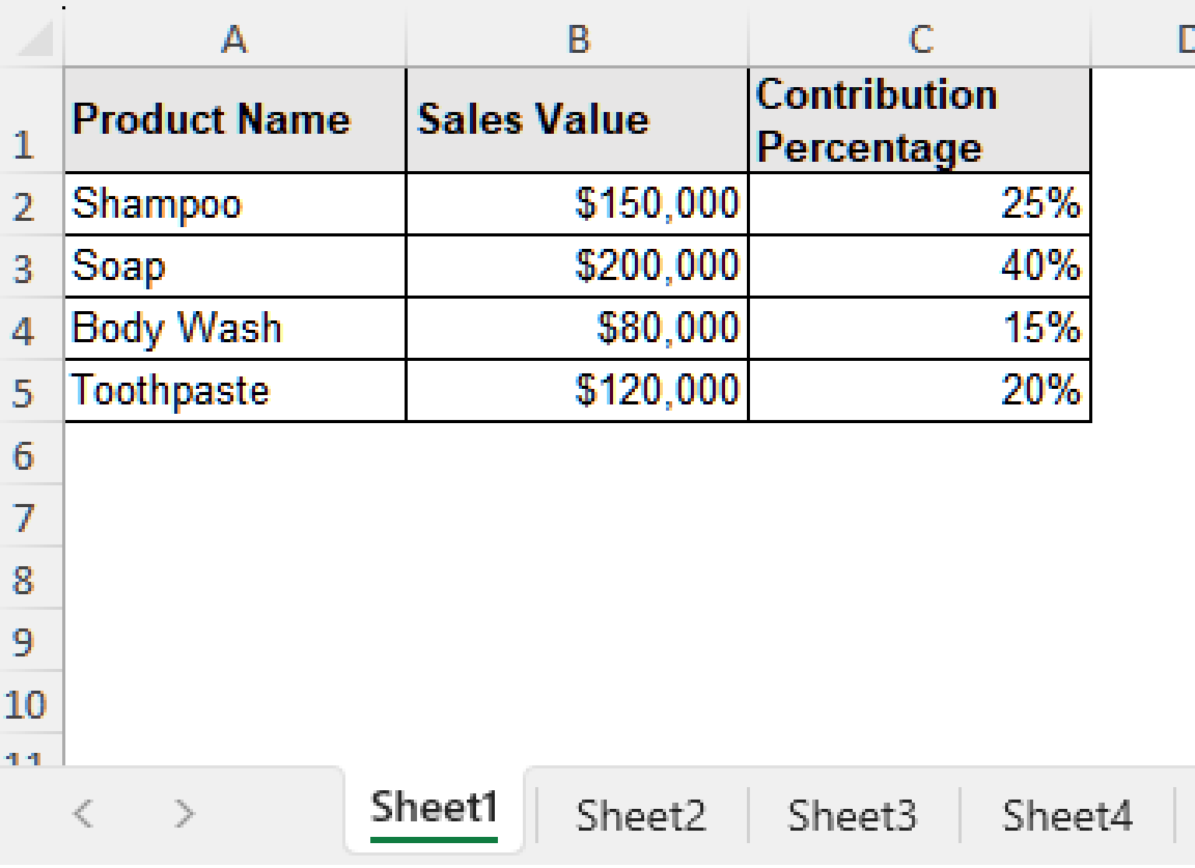The width and height of the screenshot is (1195, 868).
Task: Click the Toothpaste cell
Action: click(x=235, y=390)
